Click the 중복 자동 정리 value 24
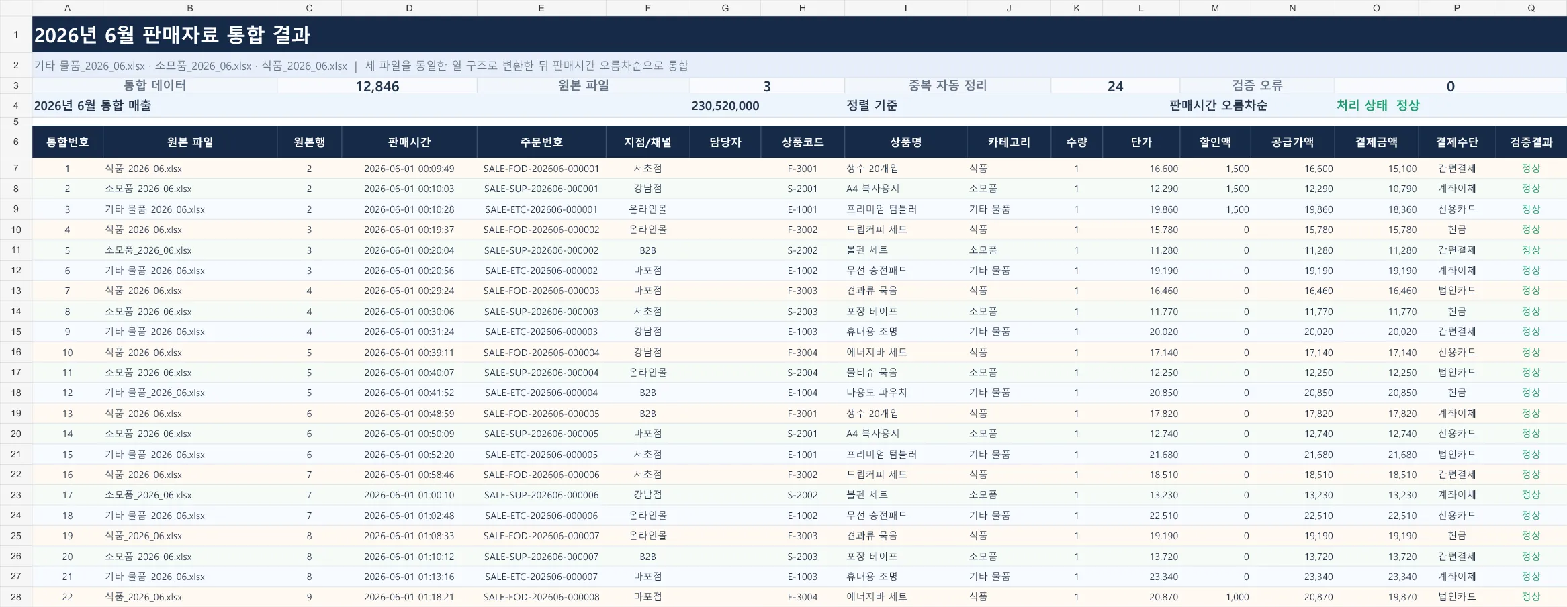 click(1115, 86)
